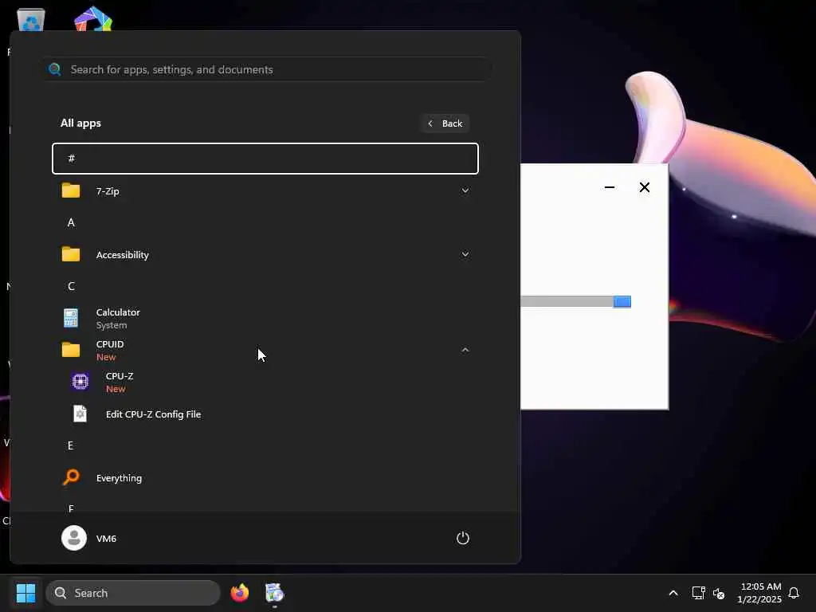This screenshot has height=612, width=816.
Task: Open Firefox from the taskbar
Action: 240,593
